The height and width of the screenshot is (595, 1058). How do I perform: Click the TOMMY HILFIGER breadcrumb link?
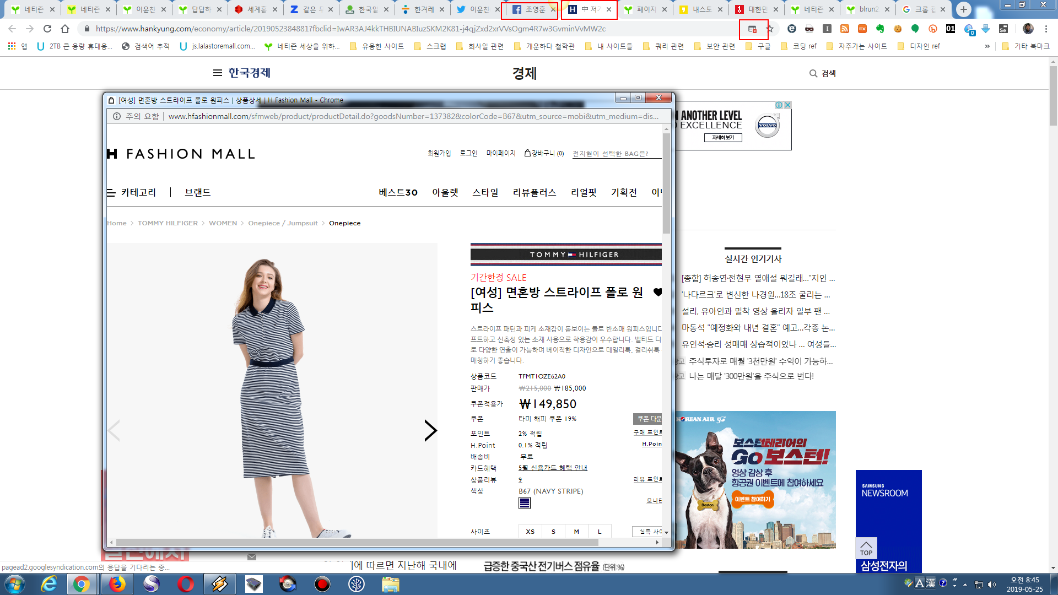click(168, 223)
